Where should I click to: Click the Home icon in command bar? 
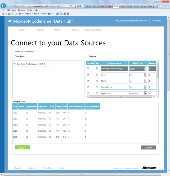[3, 14]
